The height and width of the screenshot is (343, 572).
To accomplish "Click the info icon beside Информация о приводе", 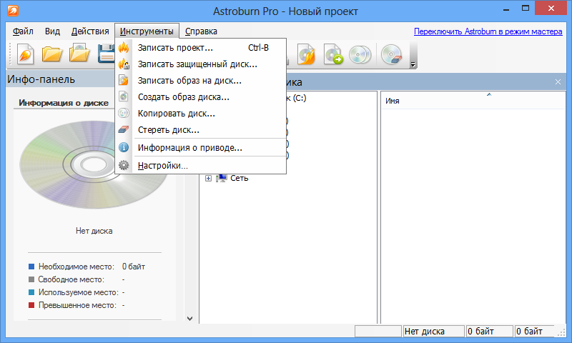I will coord(124,148).
